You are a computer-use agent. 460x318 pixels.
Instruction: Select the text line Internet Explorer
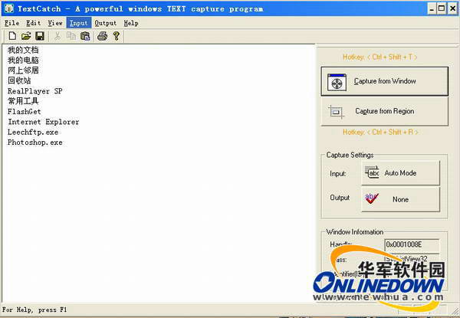tap(44, 122)
